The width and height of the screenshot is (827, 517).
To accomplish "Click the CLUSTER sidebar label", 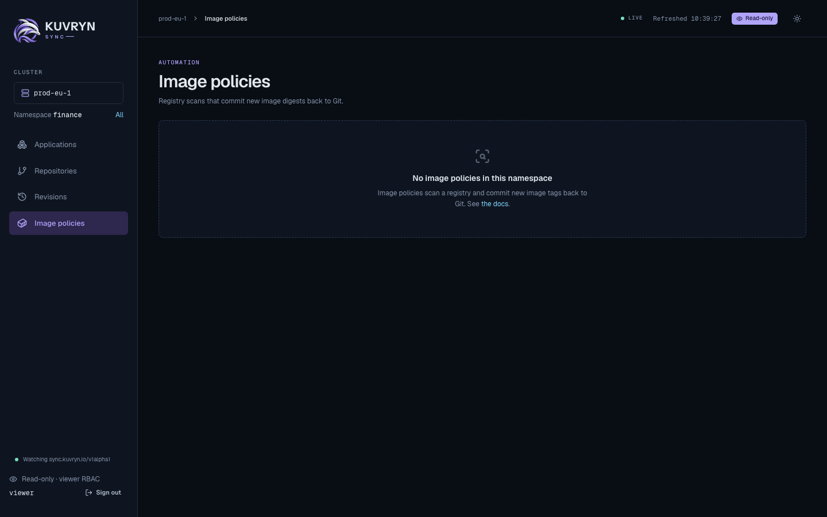I will pyautogui.click(x=28, y=72).
